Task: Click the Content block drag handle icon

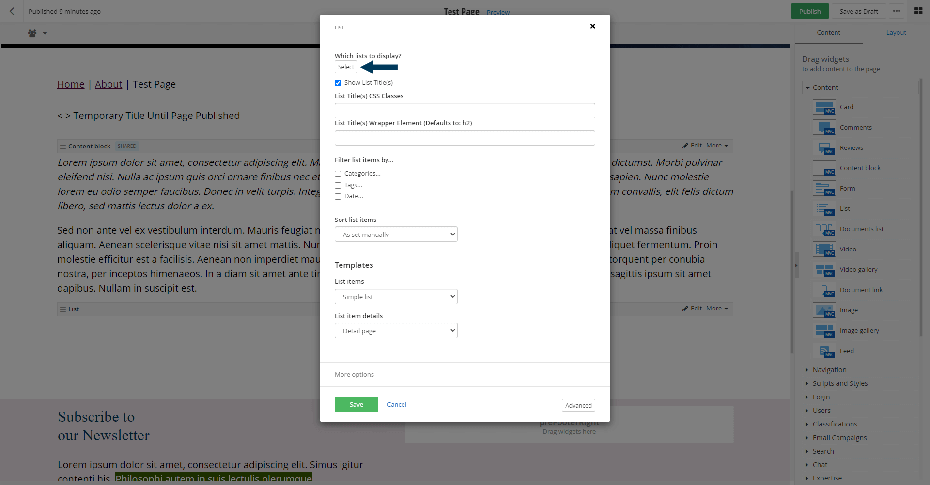Action: [x=62, y=147]
